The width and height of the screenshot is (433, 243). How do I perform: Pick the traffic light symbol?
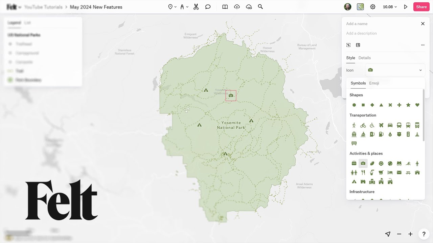408,134
